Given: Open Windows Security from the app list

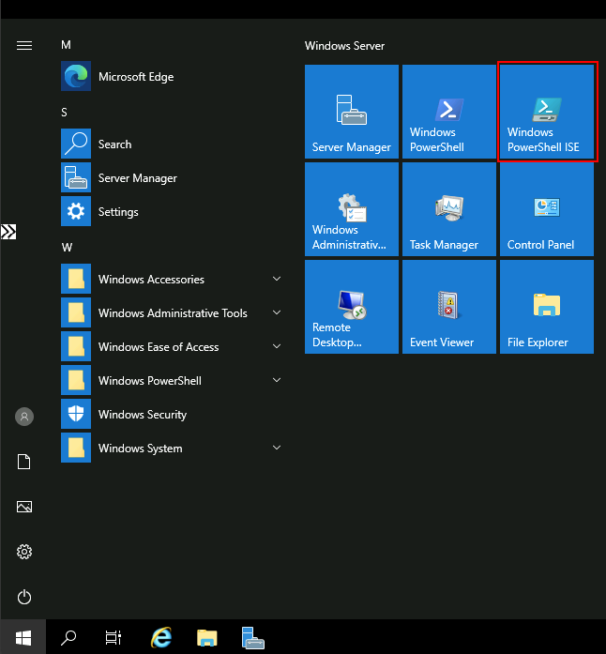Looking at the screenshot, I should point(142,415).
